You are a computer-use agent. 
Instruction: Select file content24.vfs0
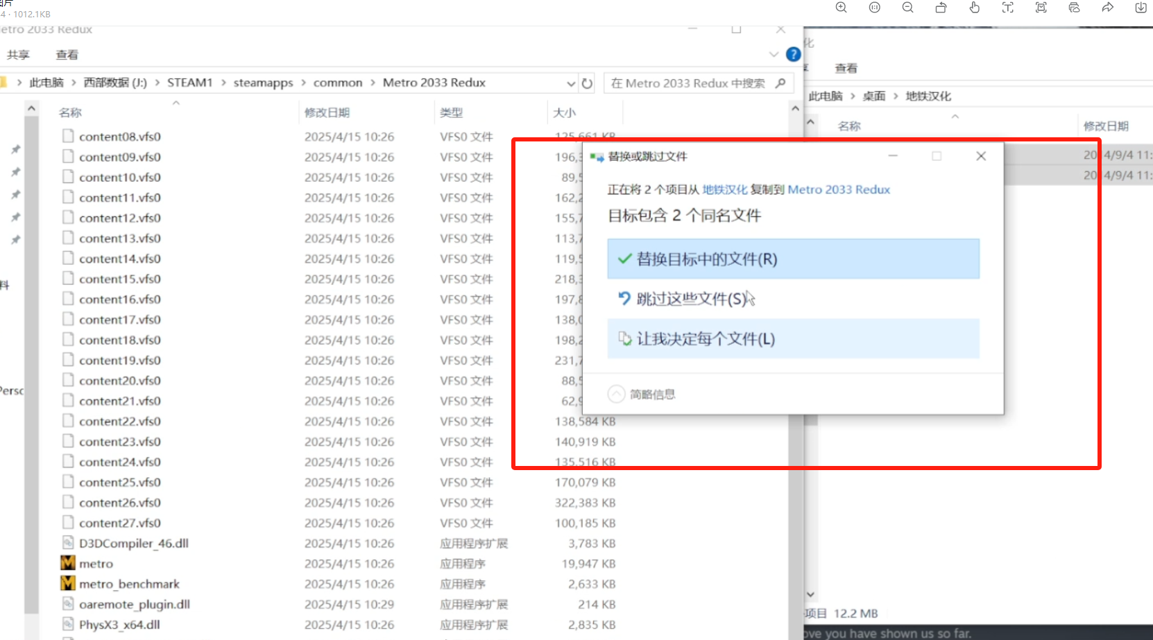(x=120, y=462)
